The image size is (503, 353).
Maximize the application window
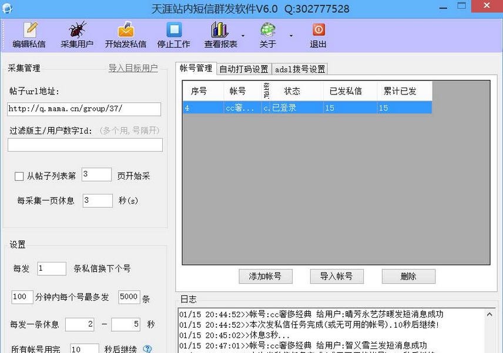click(x=462, y=6)
